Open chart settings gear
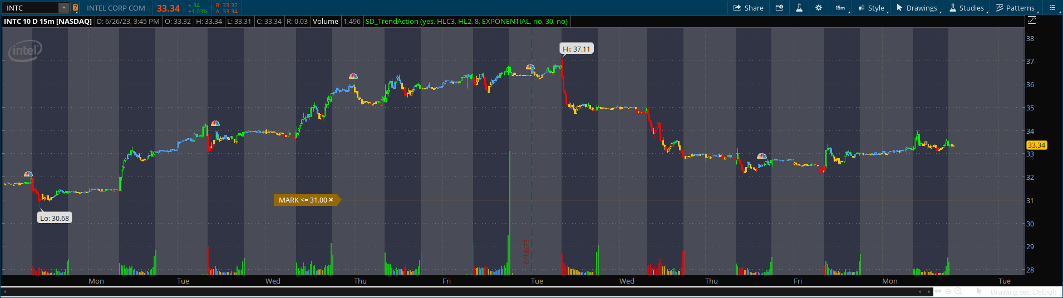 [x=818, y=8]
